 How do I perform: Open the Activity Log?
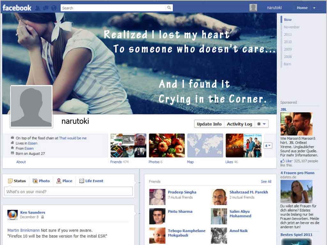point(239,124)
